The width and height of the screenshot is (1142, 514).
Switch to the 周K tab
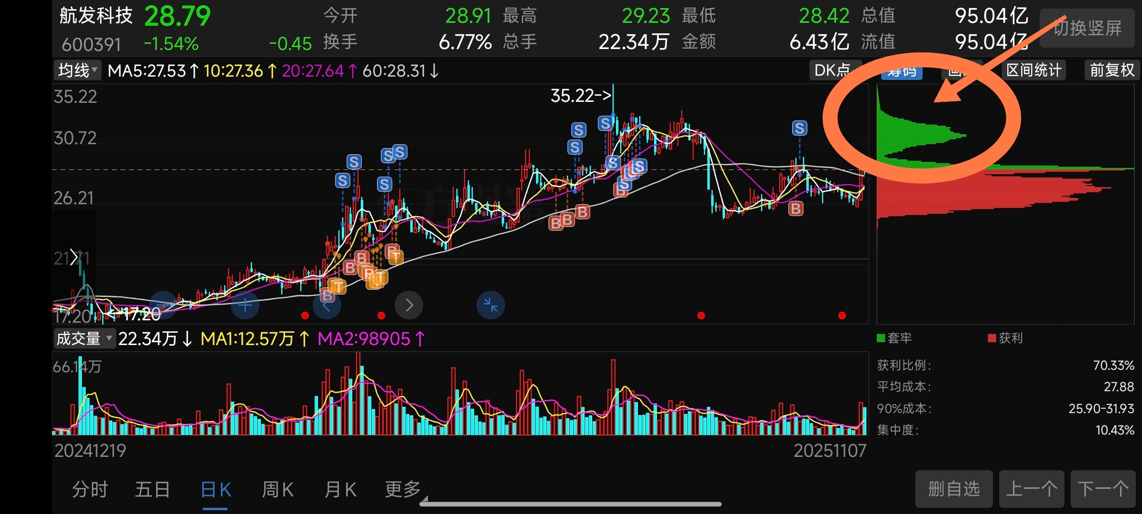pyautogui.click(x=278, y=489)
